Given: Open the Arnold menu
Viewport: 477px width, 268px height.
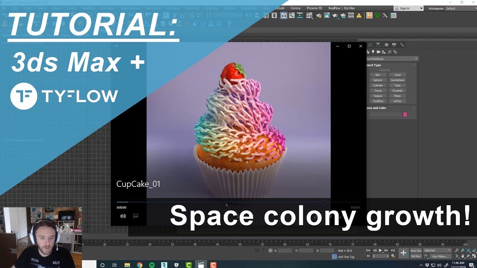Looking at the screenshot, I should (279, 8).
